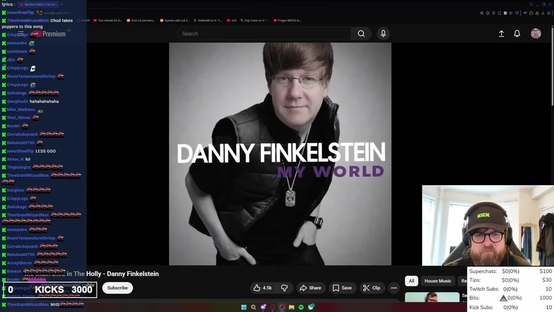Click the browser pin icon in toolbar
Image resolution: width=554 pixels, height=312 pixels.
coord(493,13)
